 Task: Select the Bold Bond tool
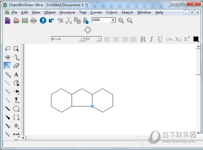[x=8, y=109]
